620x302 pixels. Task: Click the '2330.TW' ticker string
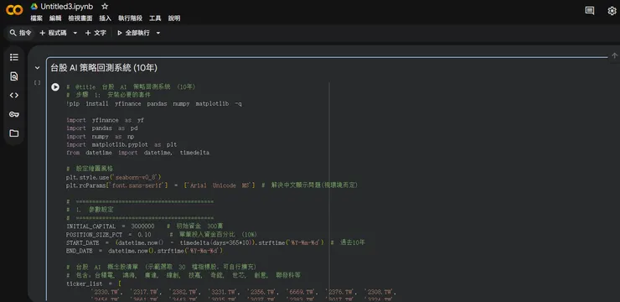coord(106,292)
